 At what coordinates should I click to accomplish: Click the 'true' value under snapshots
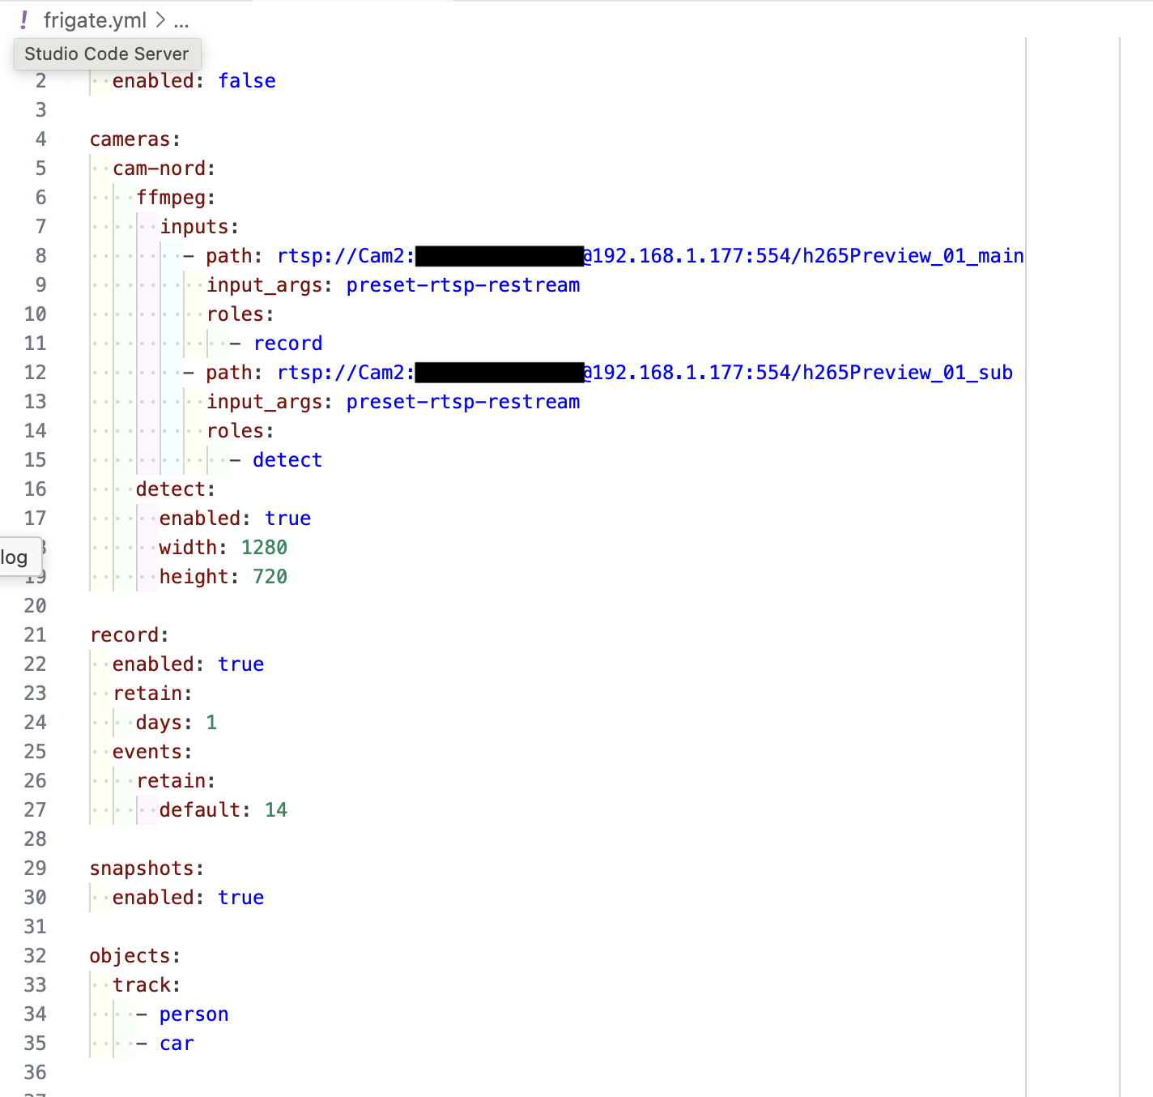pyautogui.click(x=240, y=898)
